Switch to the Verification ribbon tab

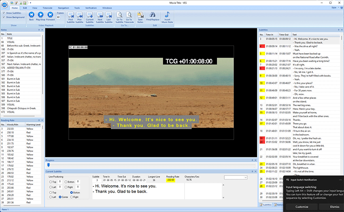(x=91, y=8)
